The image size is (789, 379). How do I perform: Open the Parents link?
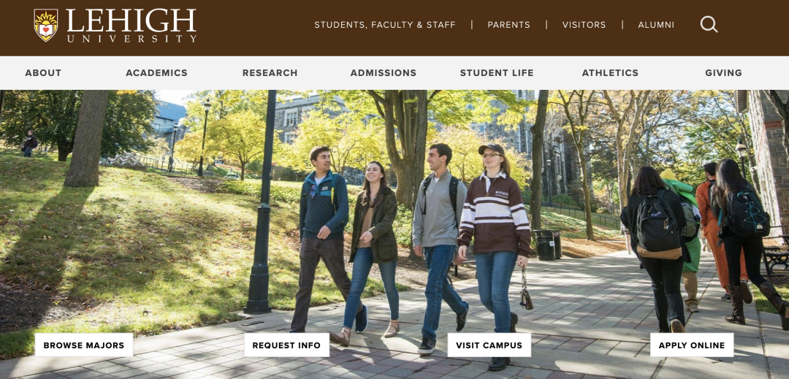pyautogui.click(x=508, y=25)
